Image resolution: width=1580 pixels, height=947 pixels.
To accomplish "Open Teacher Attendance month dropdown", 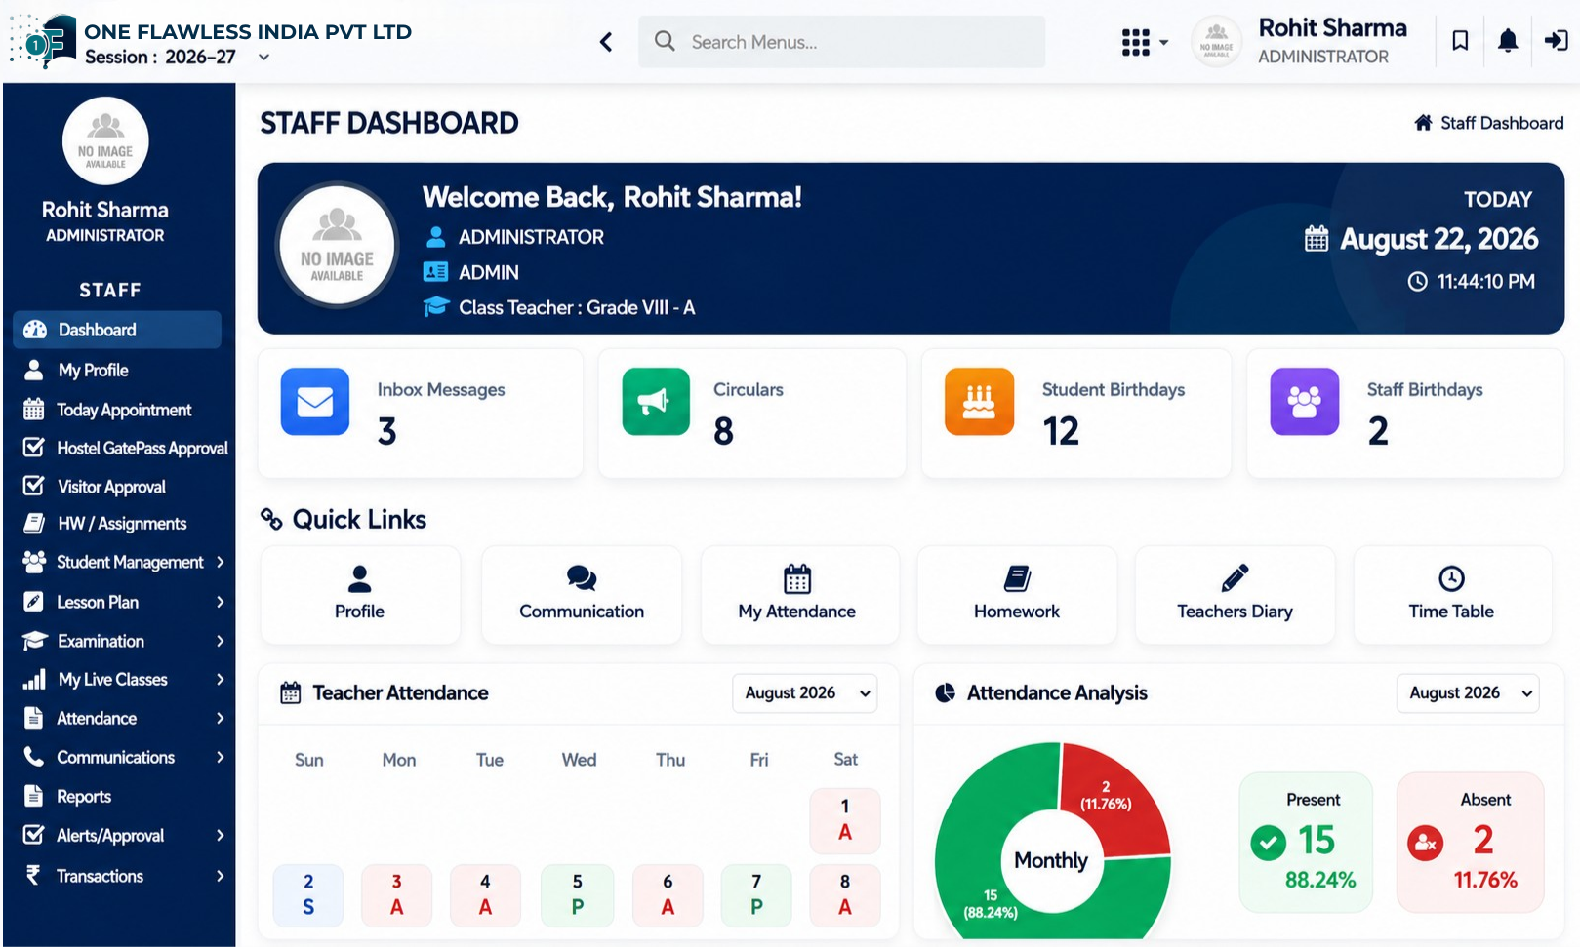I will pos(805,692).
